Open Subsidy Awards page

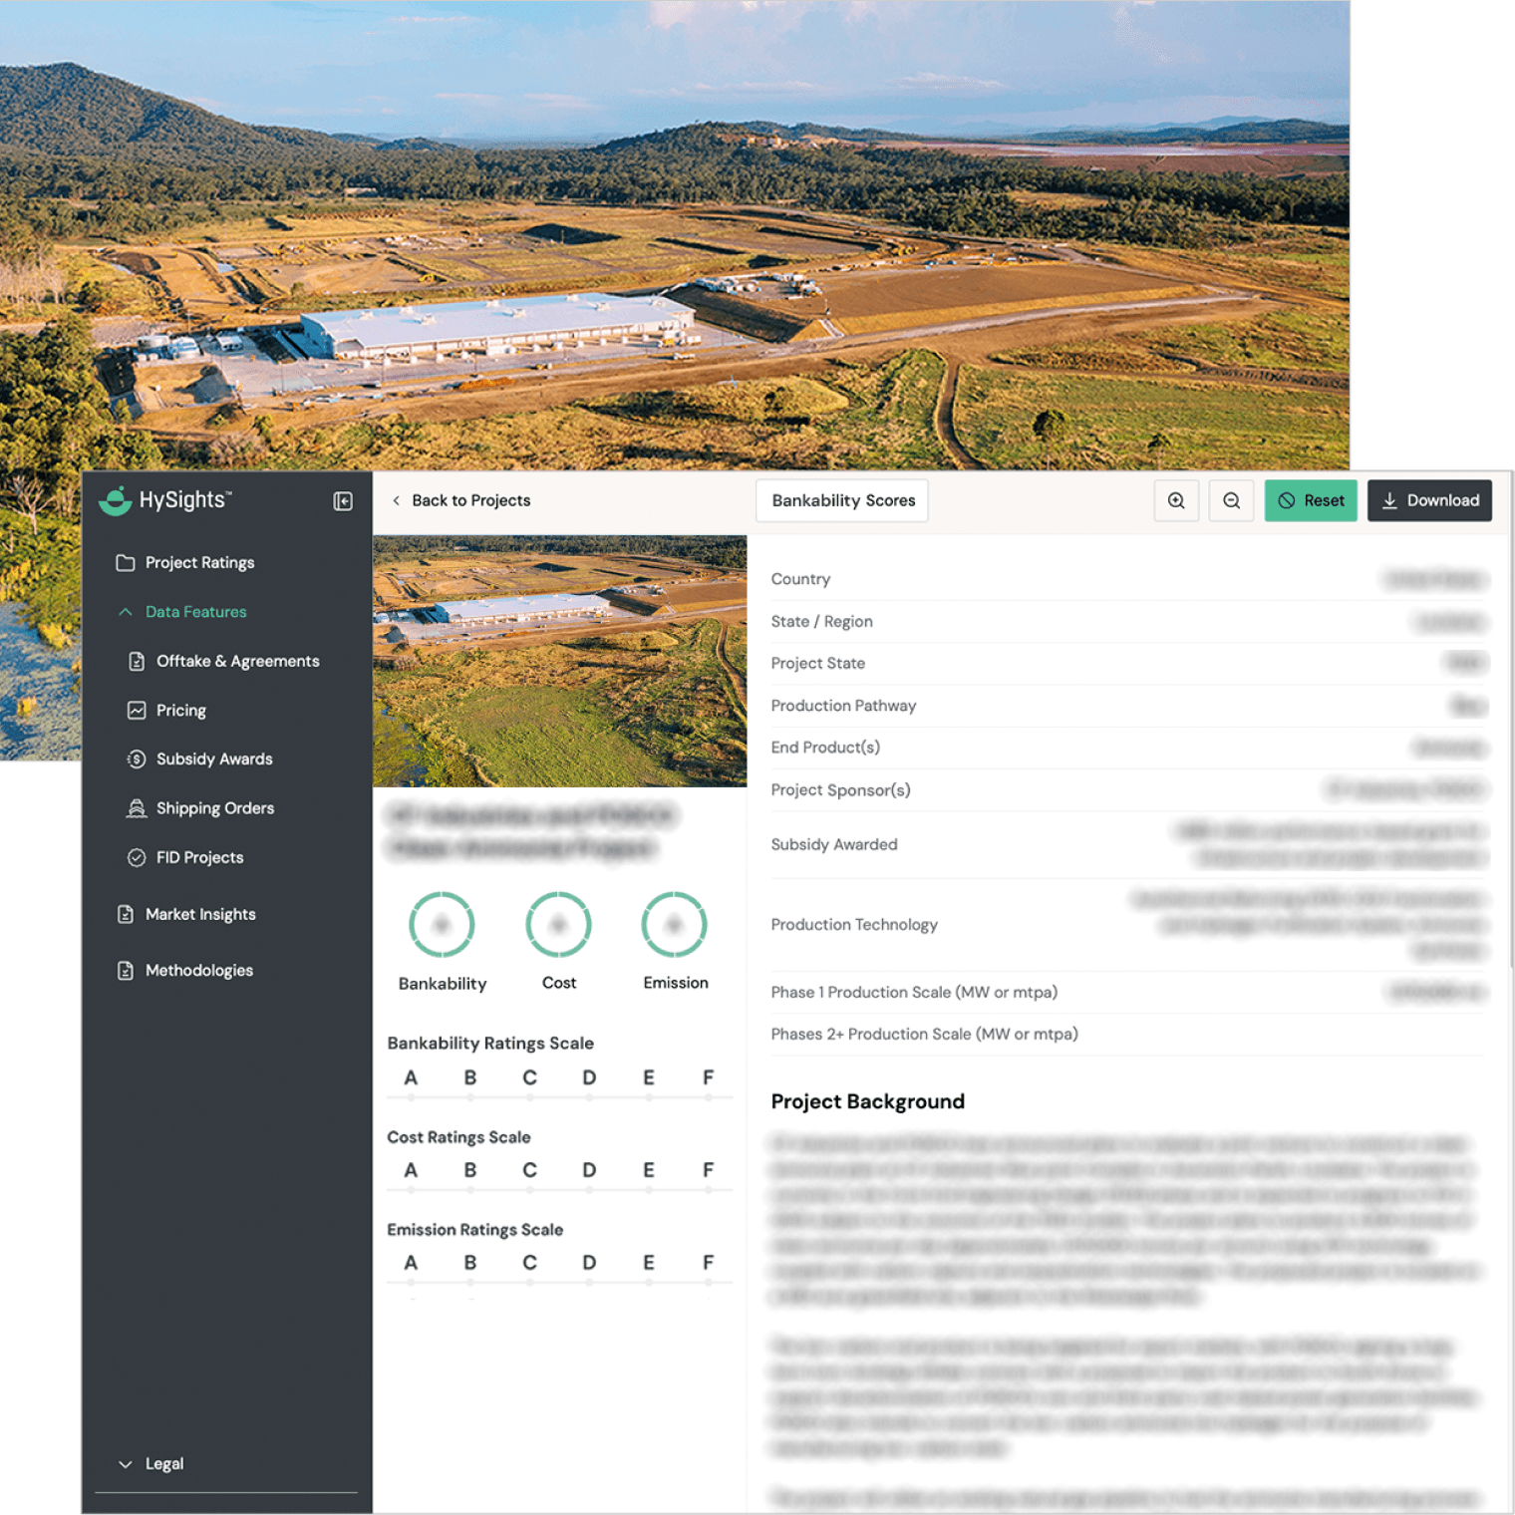(214, 758)
